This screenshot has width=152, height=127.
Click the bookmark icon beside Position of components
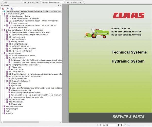click(x=5, y=107)
